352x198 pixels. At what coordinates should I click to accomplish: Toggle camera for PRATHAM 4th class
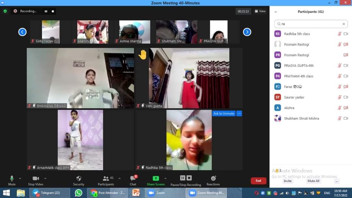346,76
